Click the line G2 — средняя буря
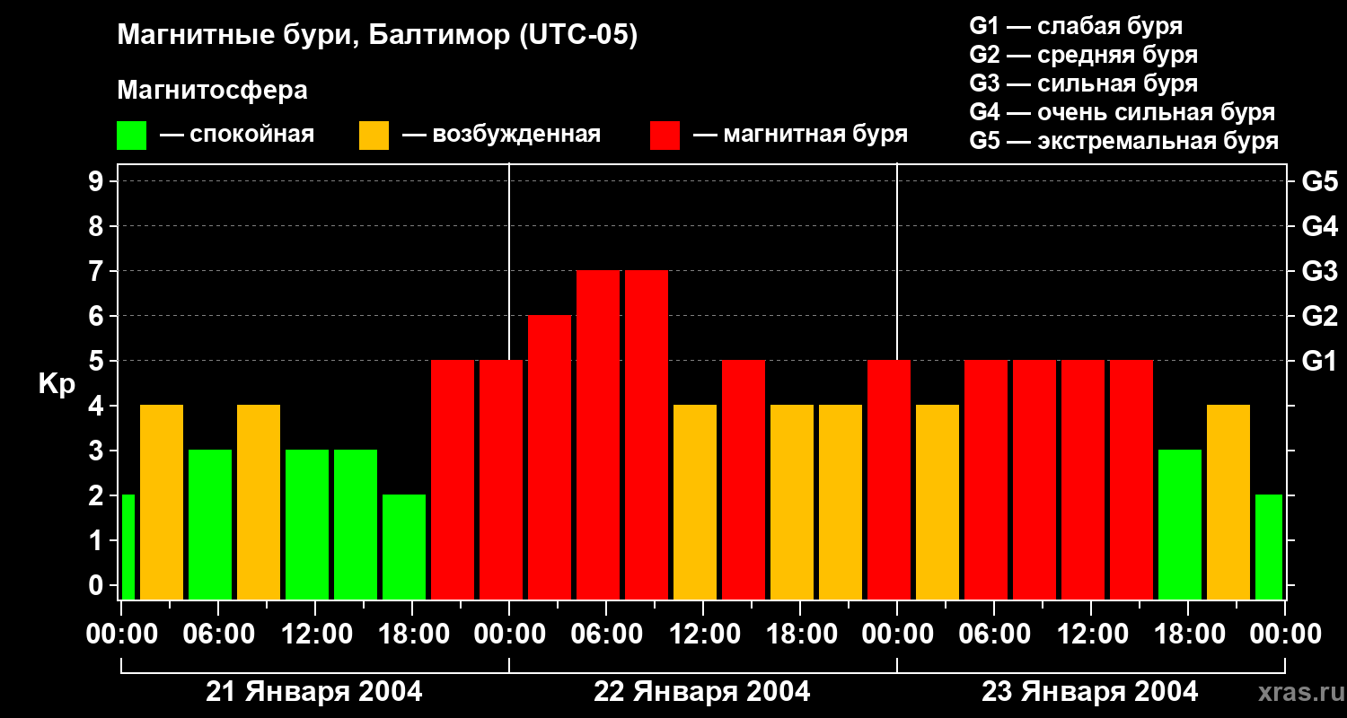The image size is (1347, 718). (x=1083, y=55)
